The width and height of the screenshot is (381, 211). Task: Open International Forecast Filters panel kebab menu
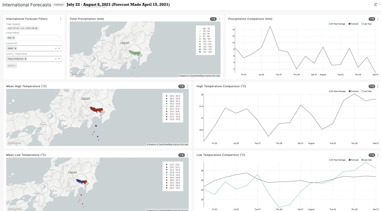coord(61,19)
